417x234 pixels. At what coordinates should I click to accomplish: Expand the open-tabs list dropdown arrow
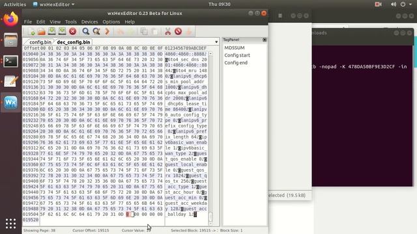pos(216,42)
